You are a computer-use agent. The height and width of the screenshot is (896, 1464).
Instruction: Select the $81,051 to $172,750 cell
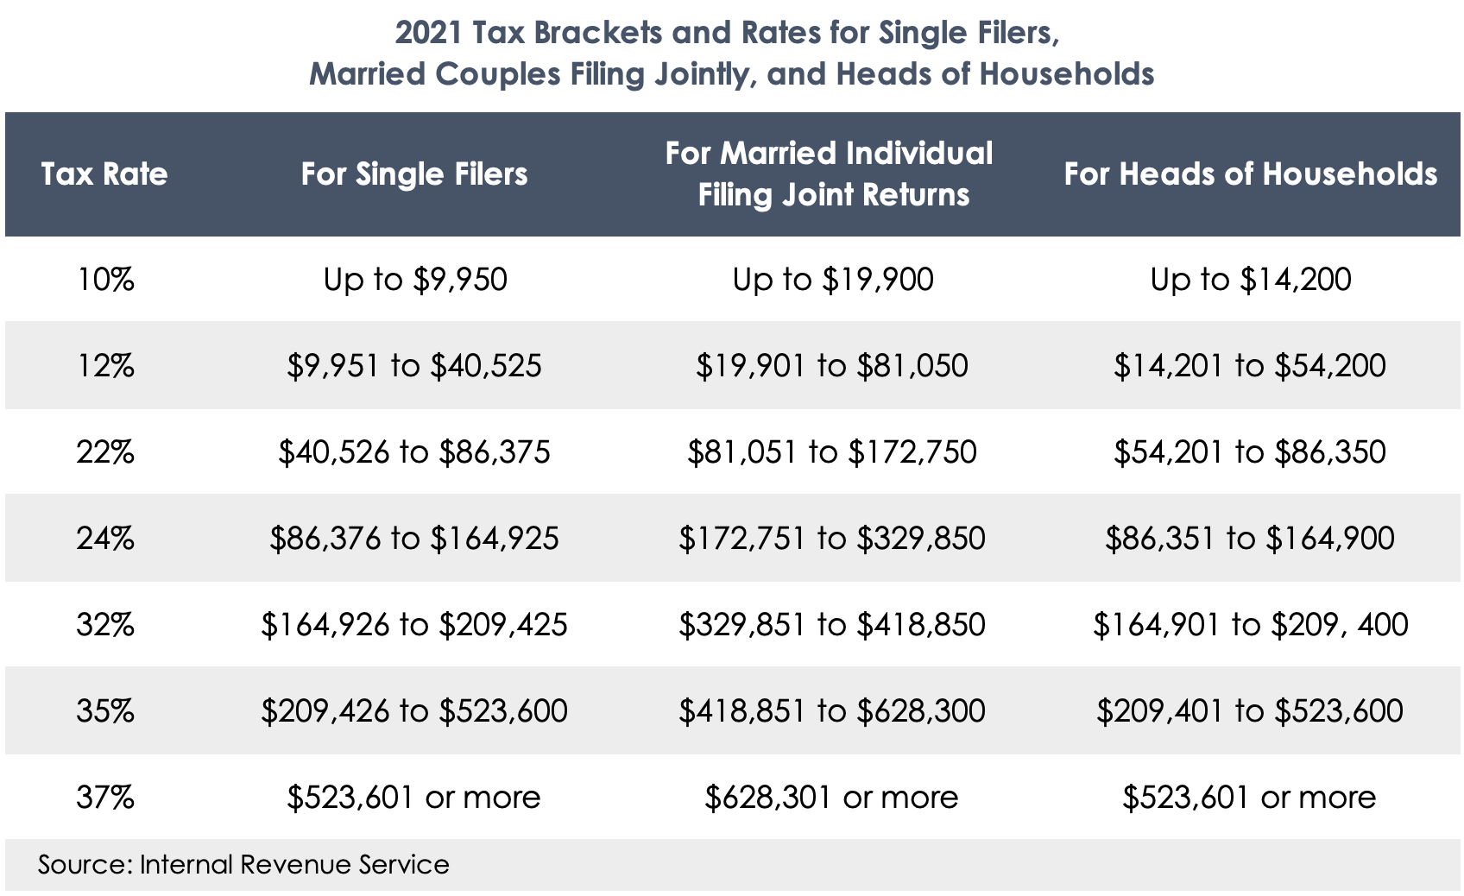click(832, 452)
